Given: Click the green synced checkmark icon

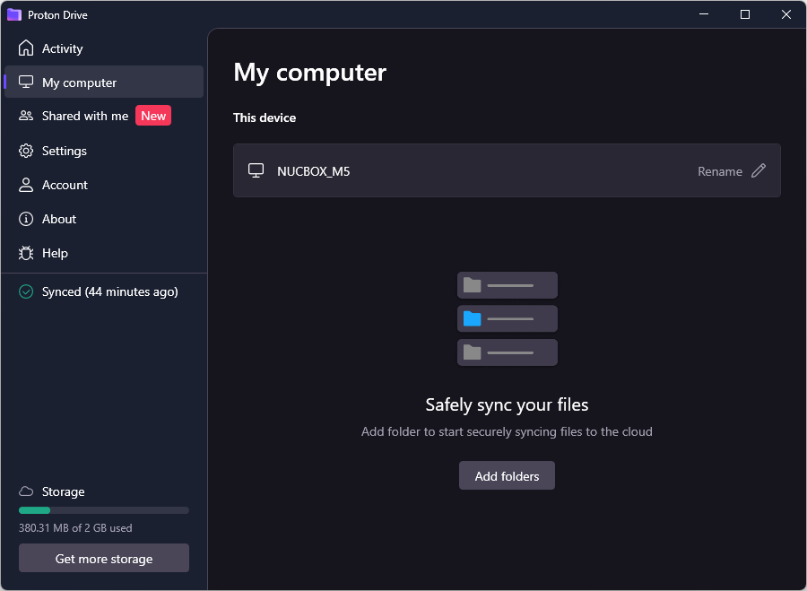Looking at the screenshot, I should [26, 291].
